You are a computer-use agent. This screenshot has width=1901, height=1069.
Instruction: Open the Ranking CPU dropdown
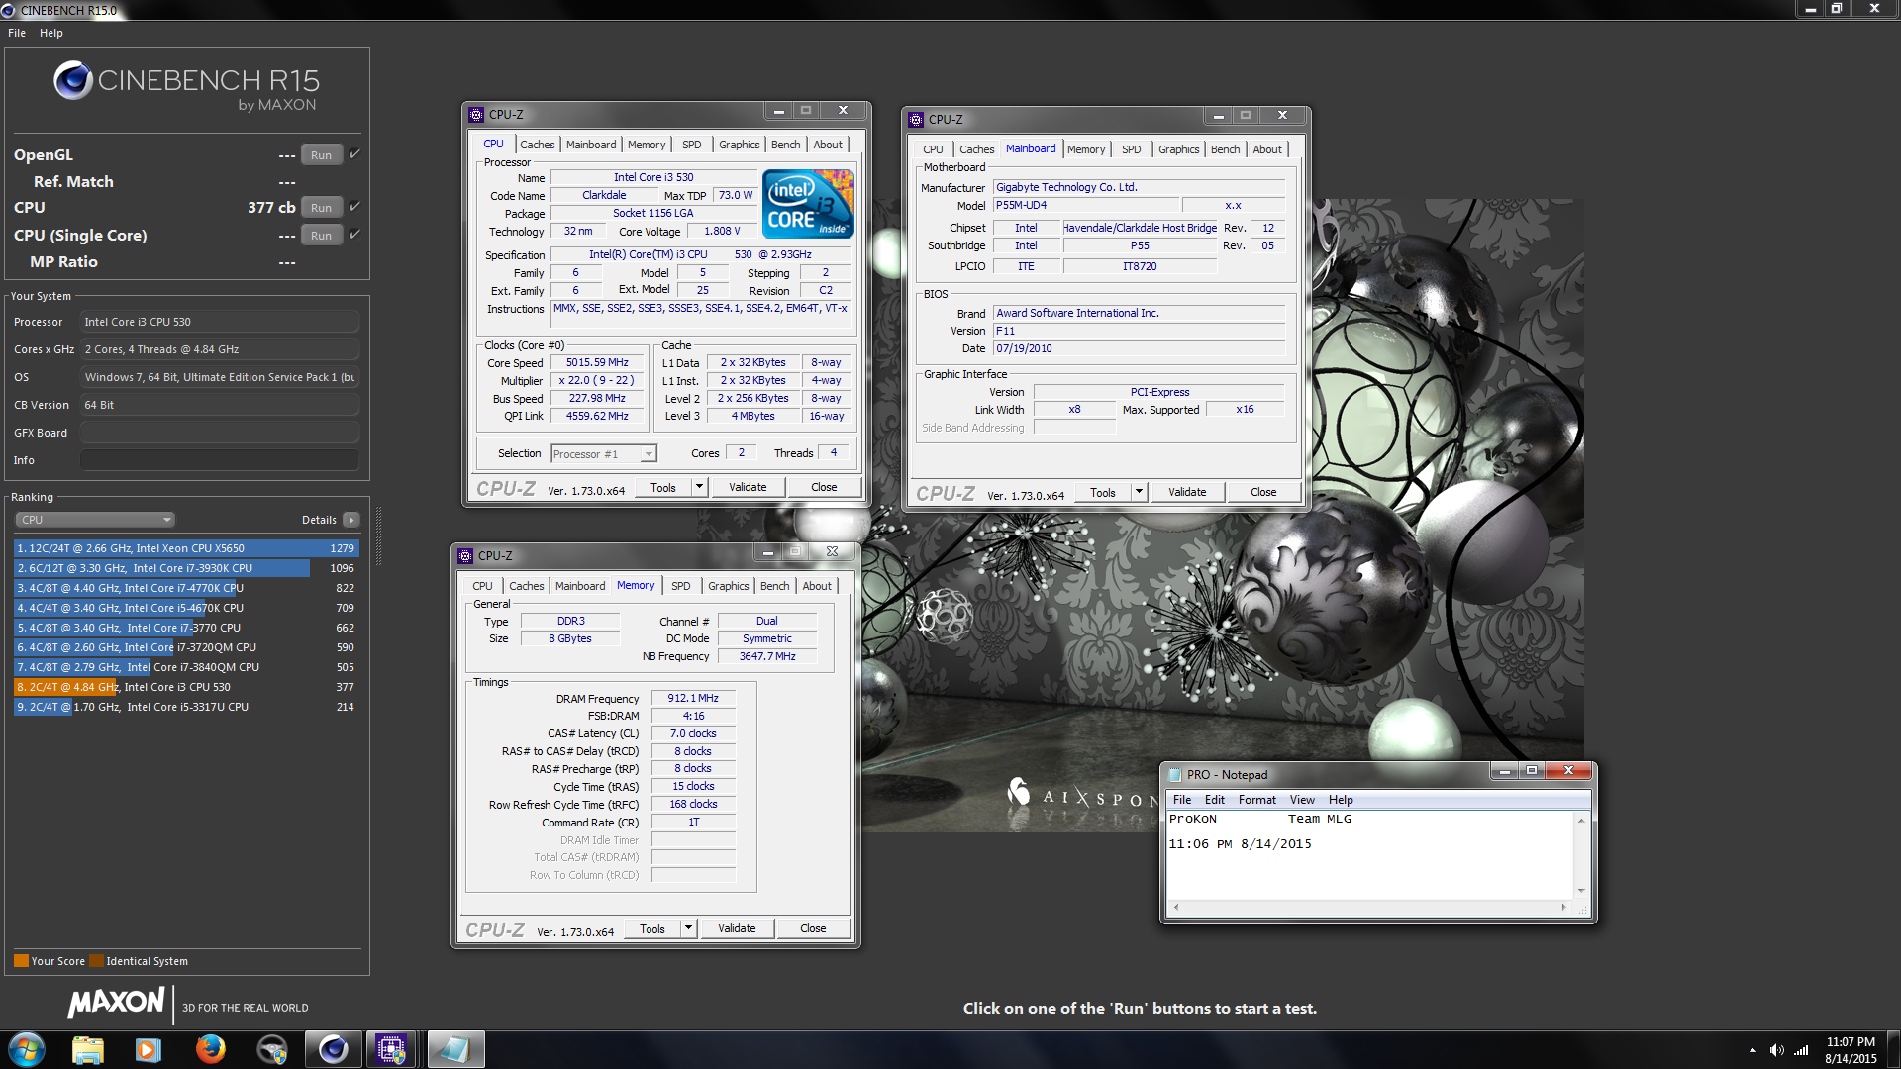pos(95,520)
